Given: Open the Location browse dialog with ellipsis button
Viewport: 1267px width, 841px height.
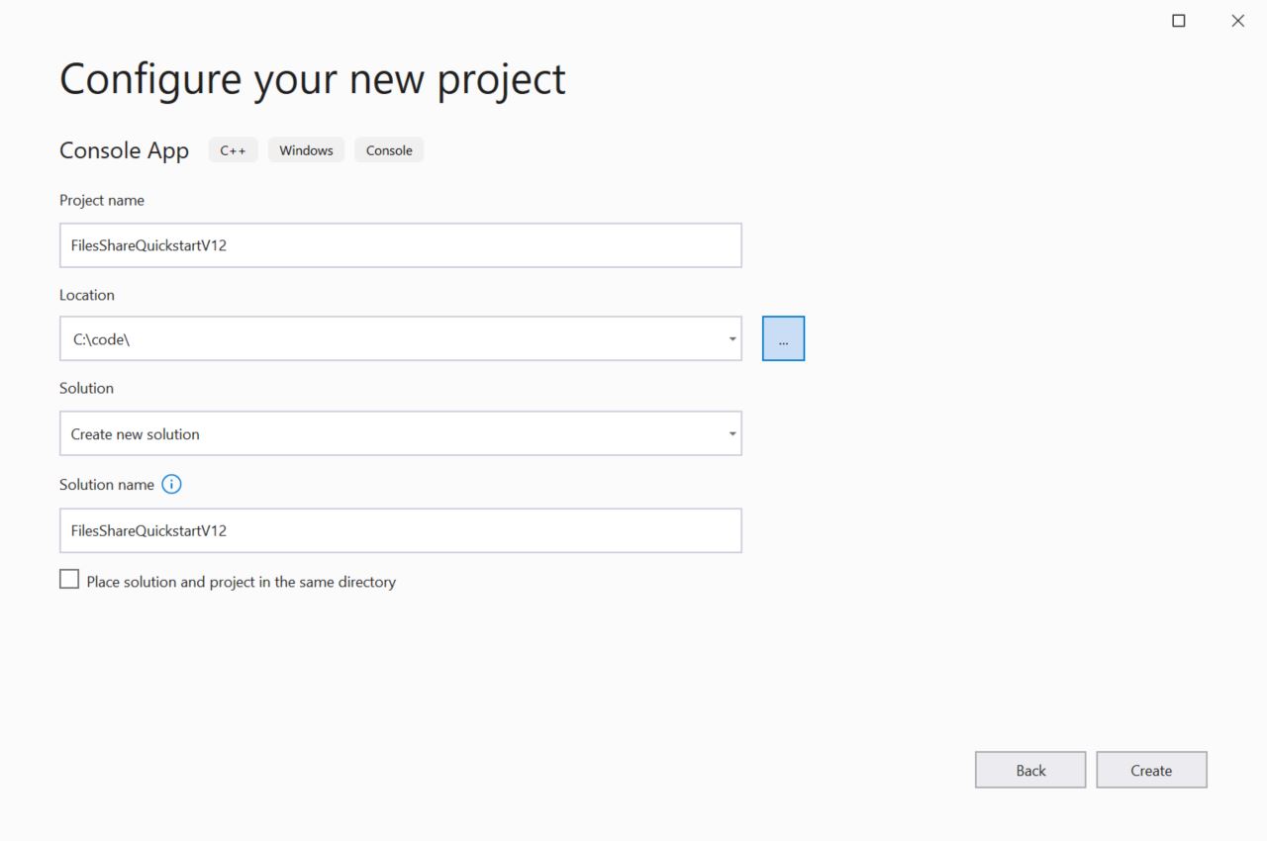Looking at the screenshot, I should (783, 337).
